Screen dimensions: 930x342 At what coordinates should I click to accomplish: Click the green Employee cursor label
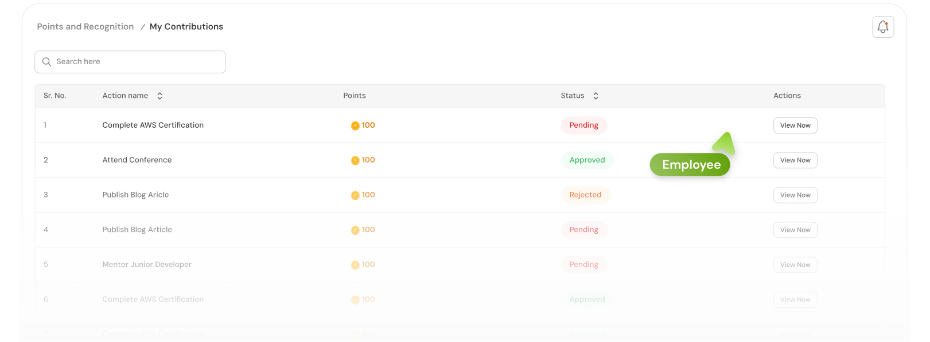tap(690, 164)
